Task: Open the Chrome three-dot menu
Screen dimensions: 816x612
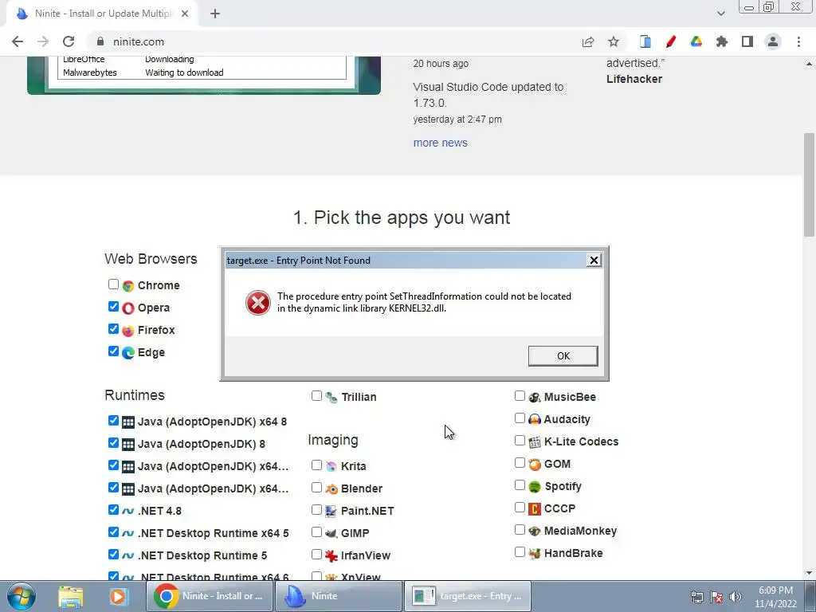Action: pyautogui.click(x=798, y=41)
